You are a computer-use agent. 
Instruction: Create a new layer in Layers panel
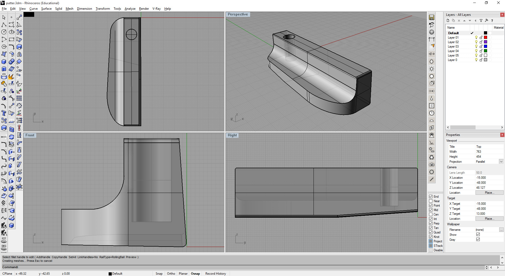coord(448,21)
